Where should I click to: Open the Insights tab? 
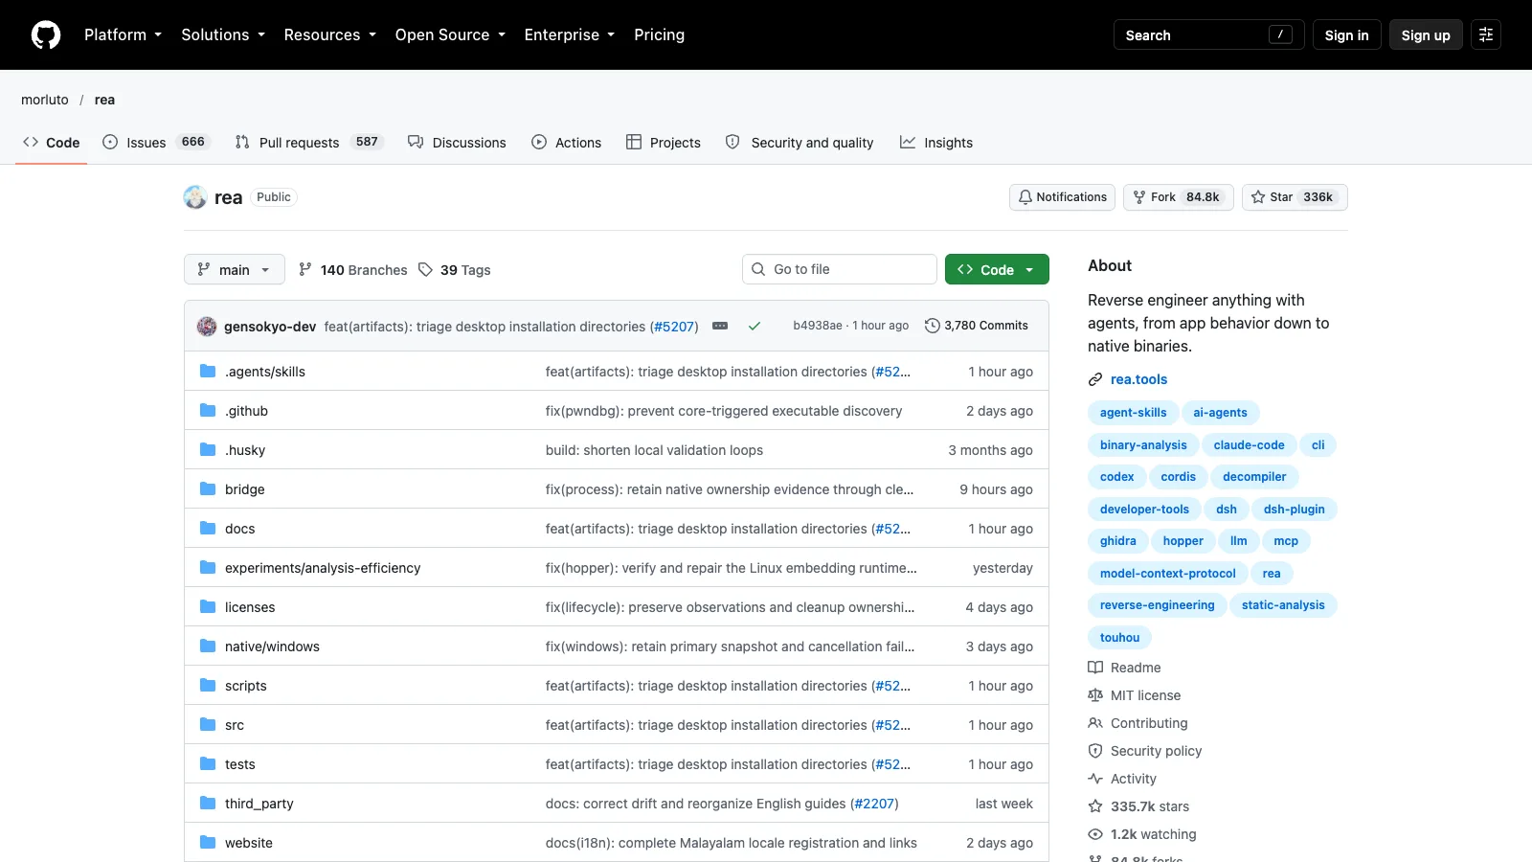(x=936, y=143)
